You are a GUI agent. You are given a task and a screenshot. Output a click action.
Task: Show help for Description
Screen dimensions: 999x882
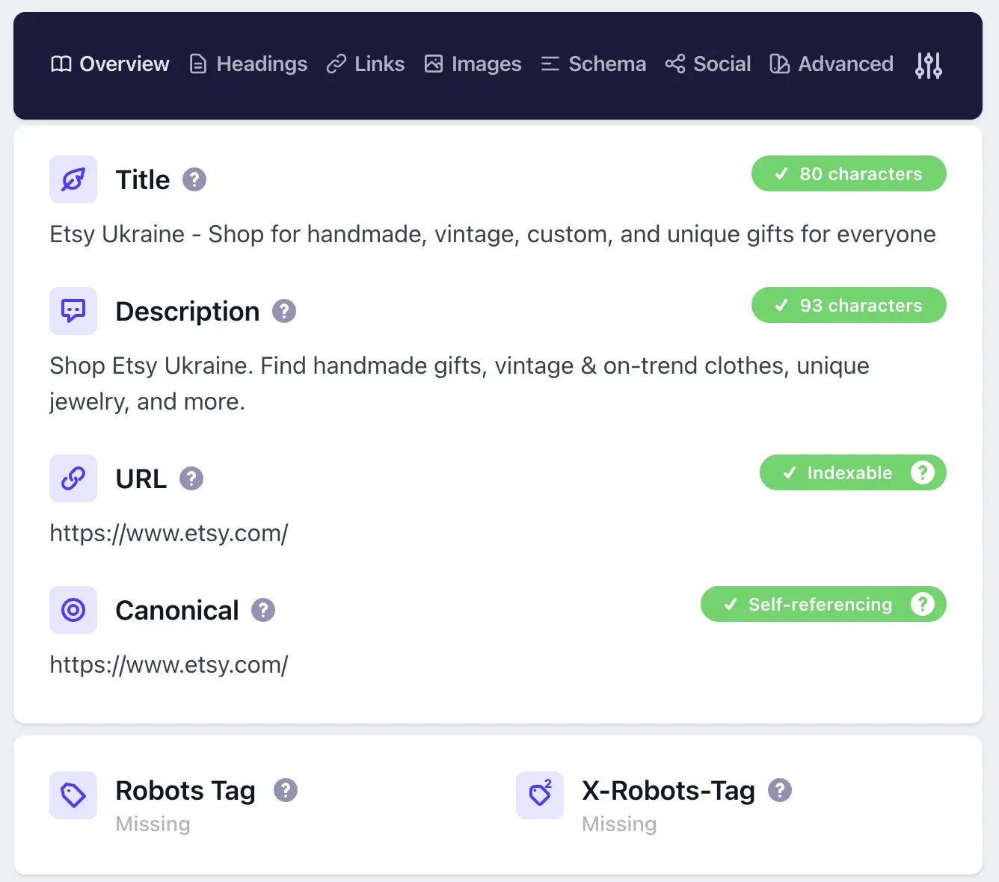(284, 311)
